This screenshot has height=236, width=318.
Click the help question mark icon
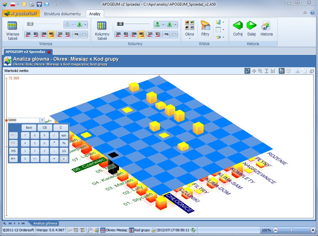(312, 13)
